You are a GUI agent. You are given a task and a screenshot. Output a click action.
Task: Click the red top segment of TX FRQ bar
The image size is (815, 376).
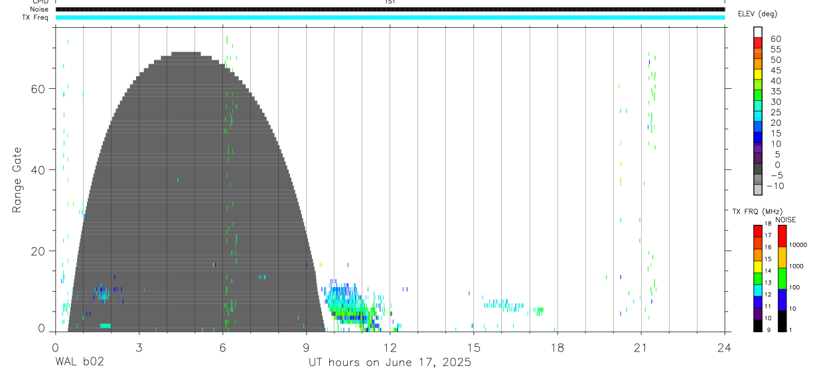click(758, 231)
